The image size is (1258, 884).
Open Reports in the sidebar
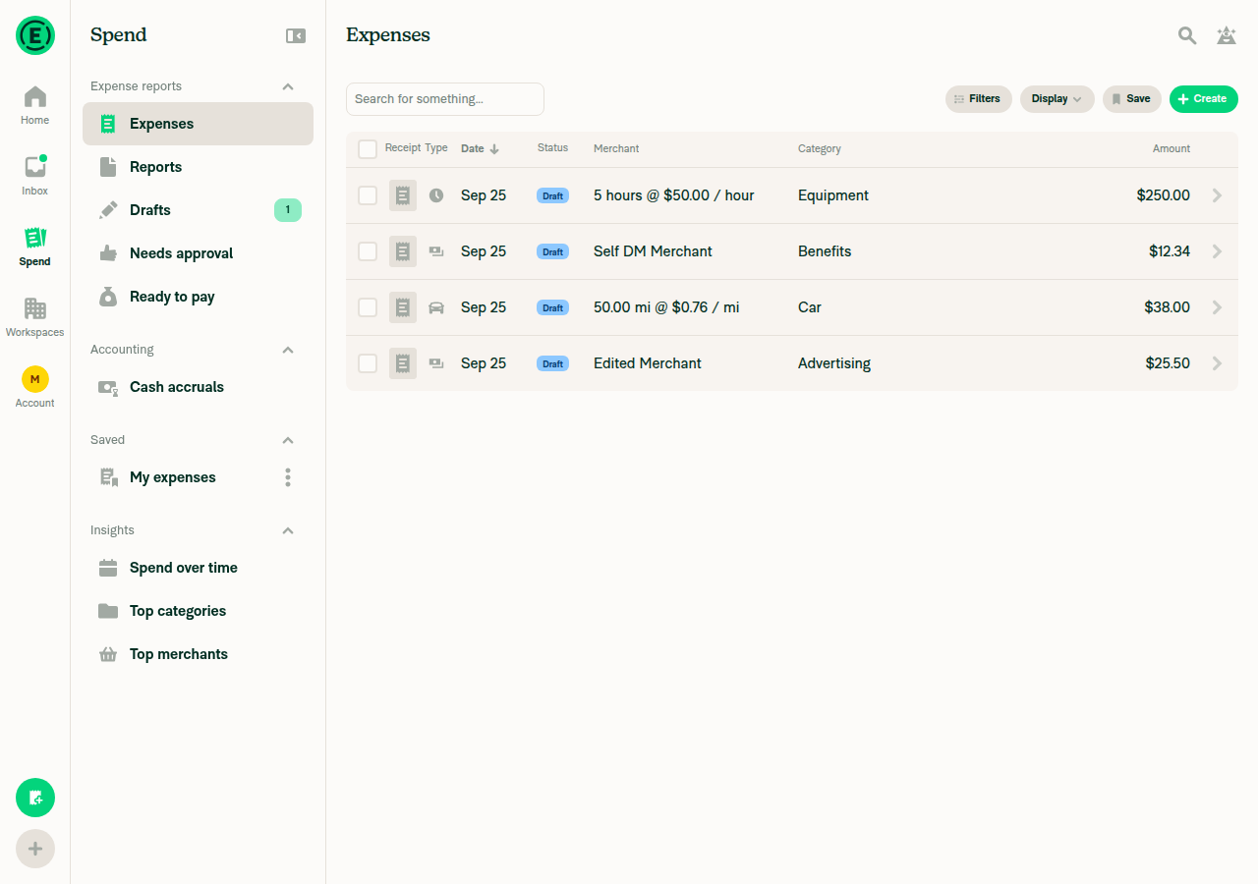coord(198,167)
